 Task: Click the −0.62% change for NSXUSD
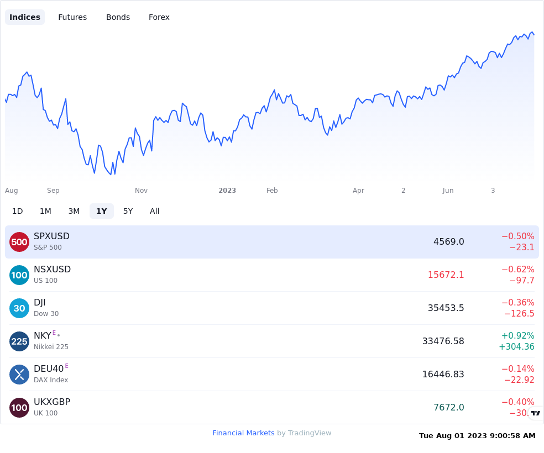518,269
